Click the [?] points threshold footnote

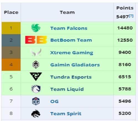pos(131,16)
